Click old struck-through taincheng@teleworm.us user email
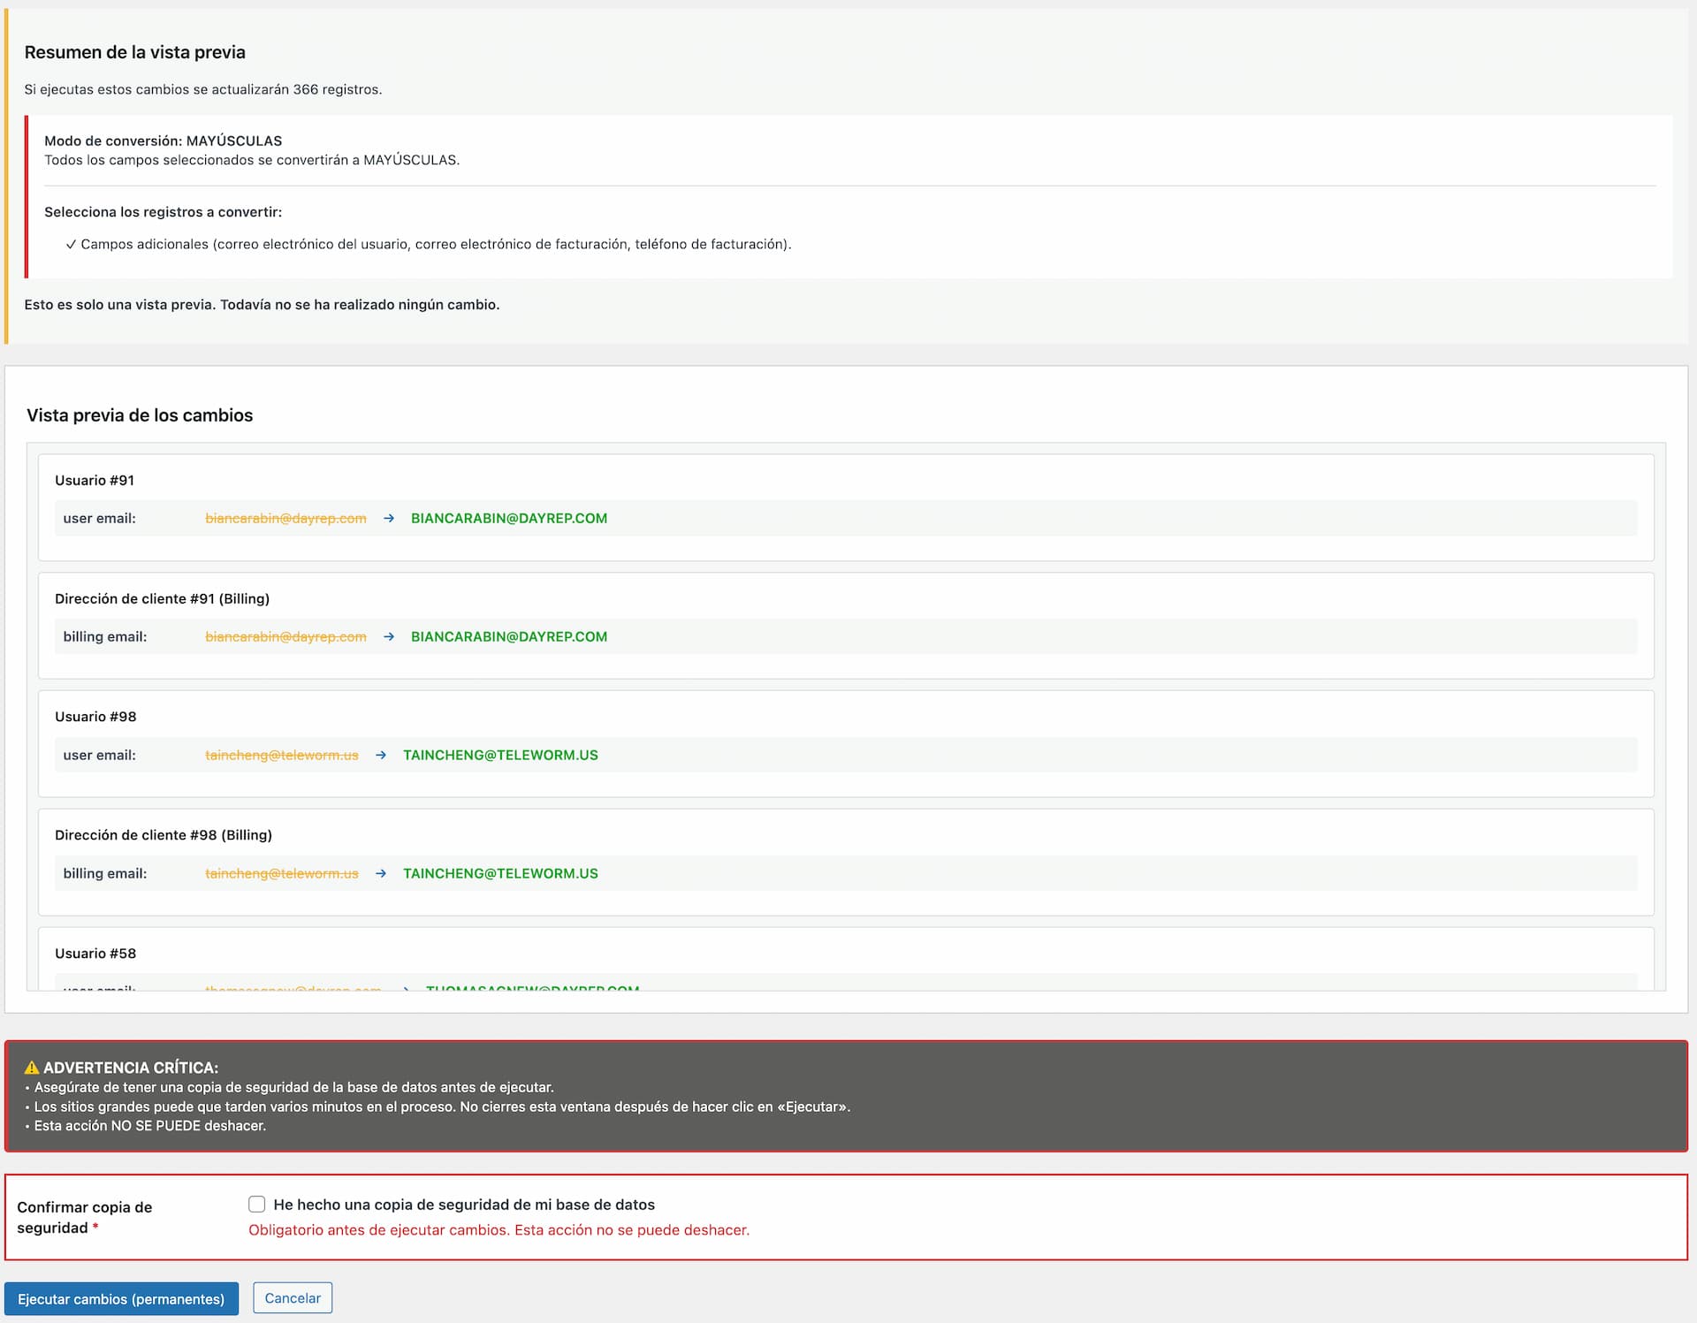The width and height of the screenshot is (1697, 1323). [282, 755]
